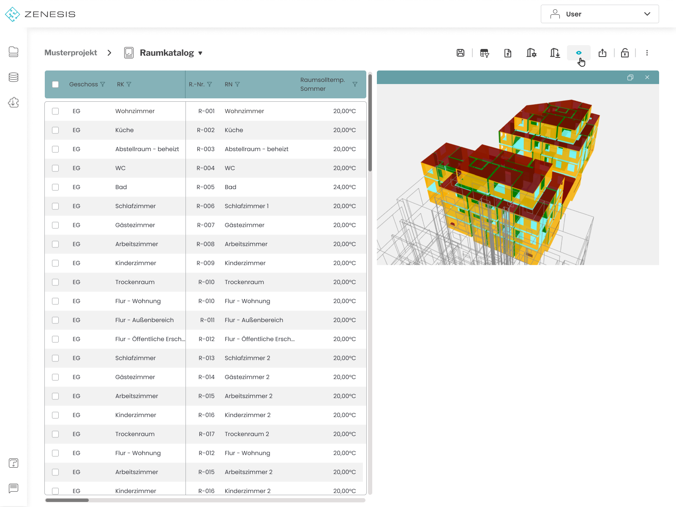Toggle the 3D viewer eye icon
The height and width of the screenshot is (507, 676).
coord(579,53)
